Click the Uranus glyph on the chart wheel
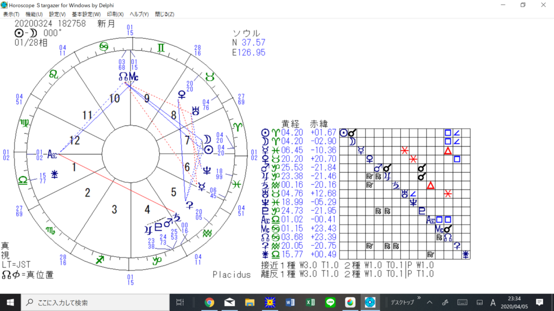The image size is (554, 311). pyautogui.click(x=195, y=111)
